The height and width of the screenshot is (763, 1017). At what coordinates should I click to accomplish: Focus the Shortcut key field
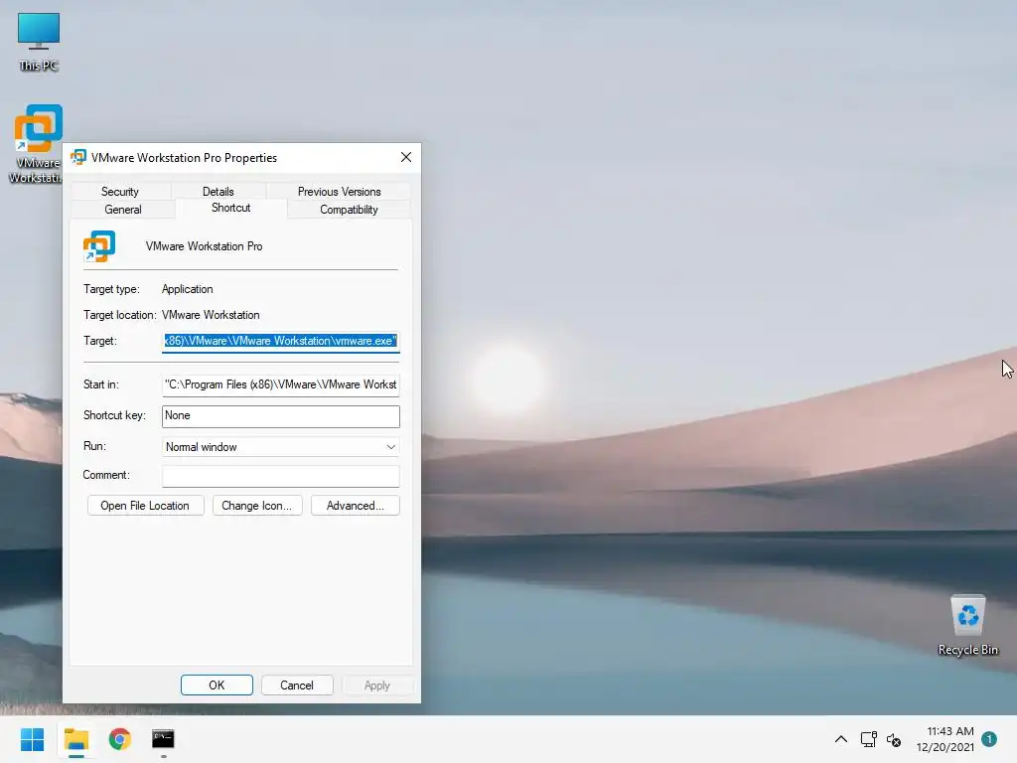pos(280,416)
